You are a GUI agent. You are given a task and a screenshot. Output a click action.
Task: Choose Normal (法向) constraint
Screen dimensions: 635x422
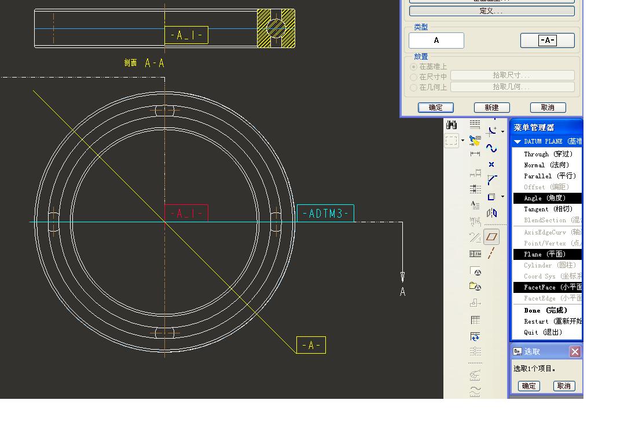548,165
